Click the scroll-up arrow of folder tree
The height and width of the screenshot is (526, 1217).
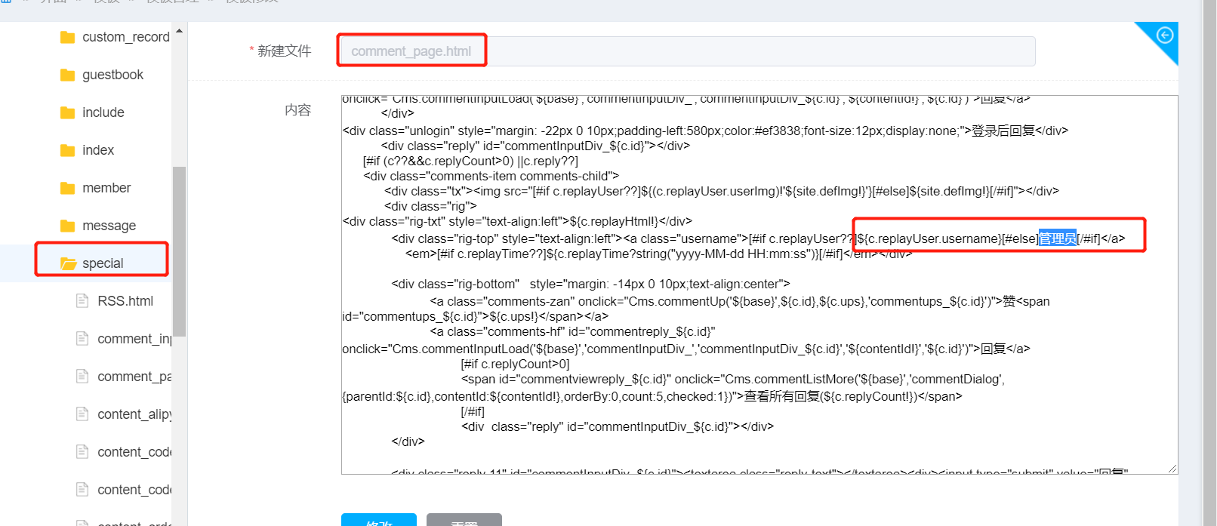[179, 31]
